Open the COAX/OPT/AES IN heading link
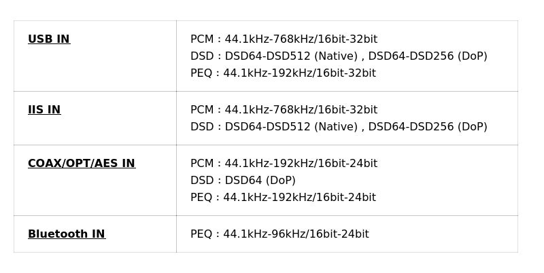 coord(82,164)
